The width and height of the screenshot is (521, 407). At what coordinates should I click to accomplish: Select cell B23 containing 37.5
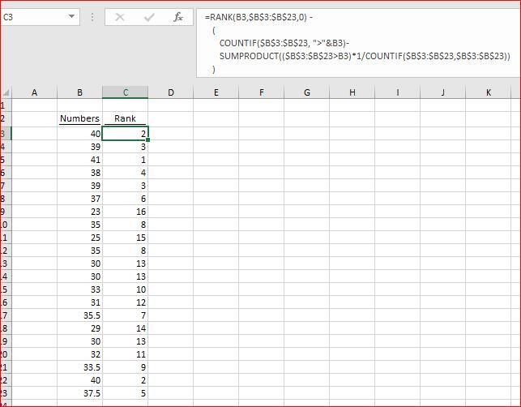coord(79,393)
